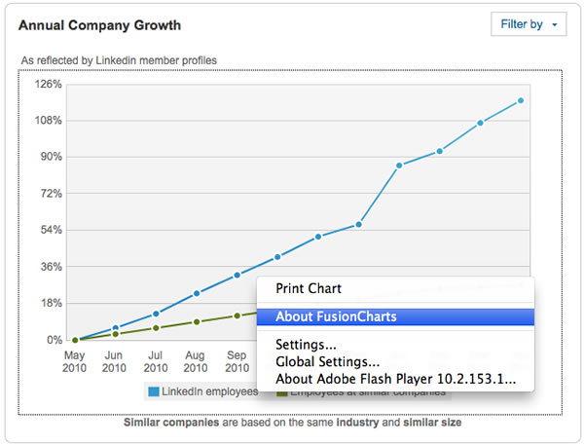Select the blue data point for Jul 2010
Viewport: 584px width, 445px height.
[156, 314]
